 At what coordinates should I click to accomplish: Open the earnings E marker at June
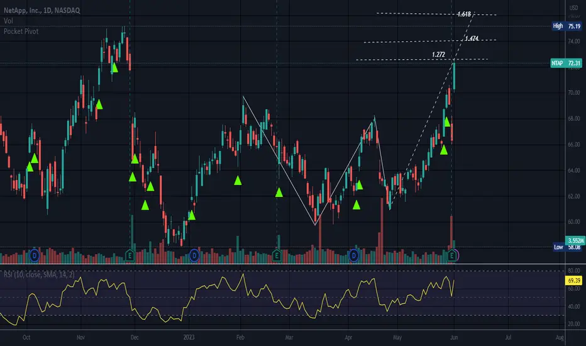coord(452,256)
